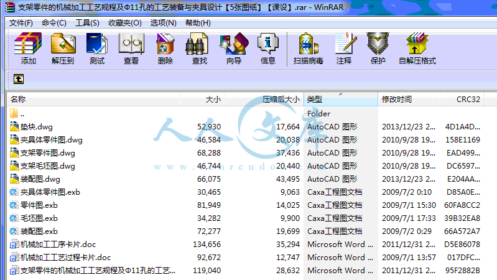Select file name 装配图.dwg
The image size is (497, 280).
click(40, 179)
